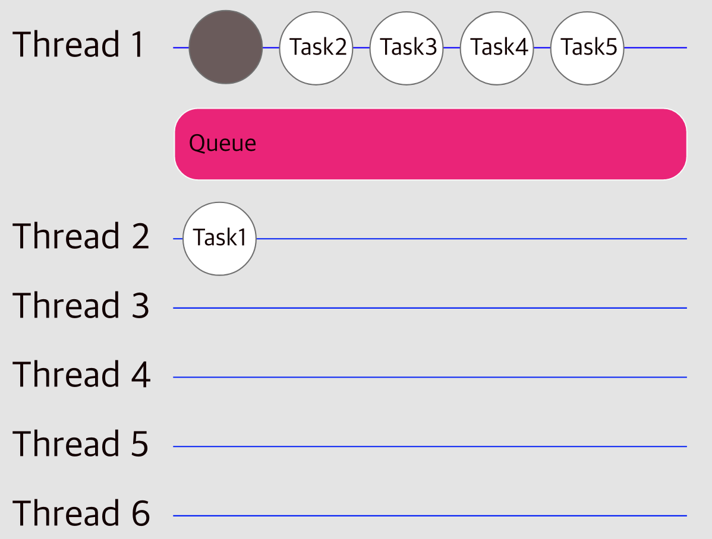Image resolution: width=712 pixels, height=539 pixels.
Task: Click the Task1 circle on Thread 2
Action: [x=219, y=239]
